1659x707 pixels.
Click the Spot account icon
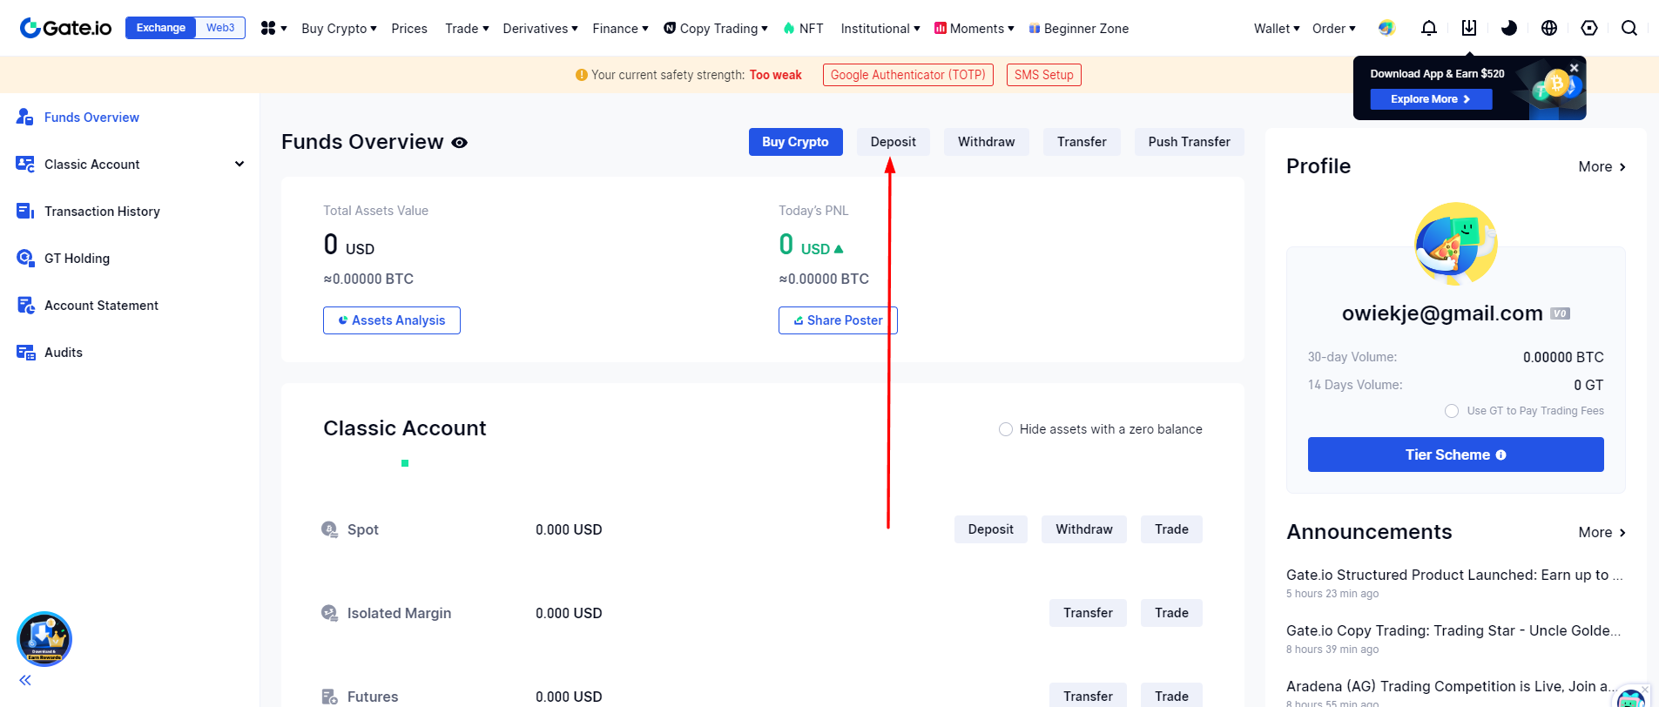click(329, 529)
